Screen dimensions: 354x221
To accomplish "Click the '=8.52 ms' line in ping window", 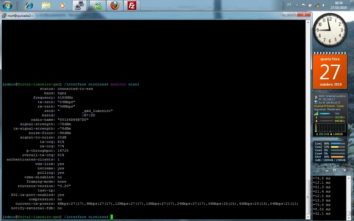I will point(322,209).
